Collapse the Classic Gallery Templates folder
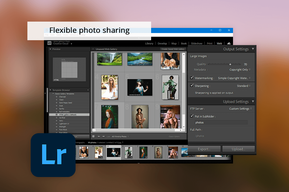 53,94
